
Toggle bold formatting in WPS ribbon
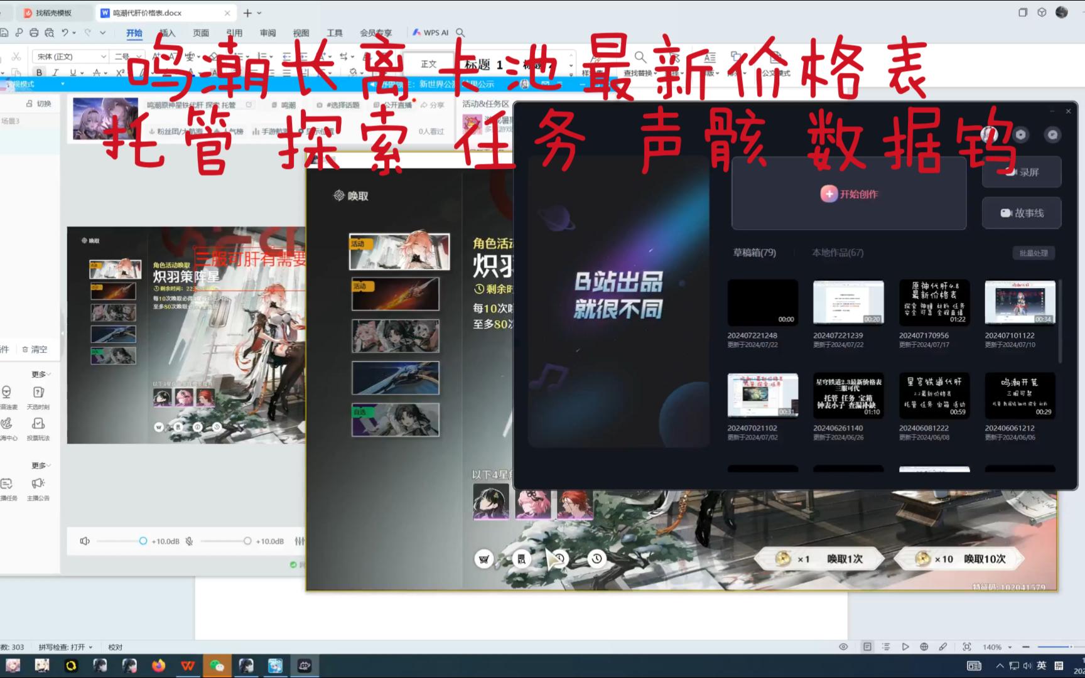[x=40, y=73]
